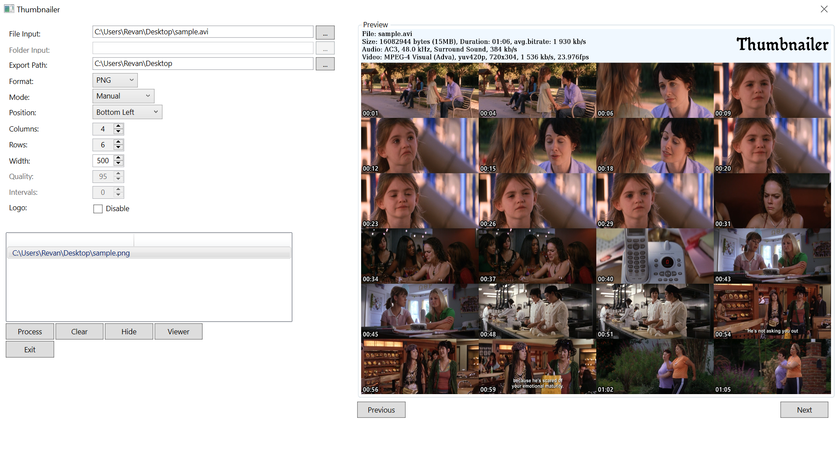Increase the Rows value
Viewport: 835px width, 468px height.
click(118, 142)
